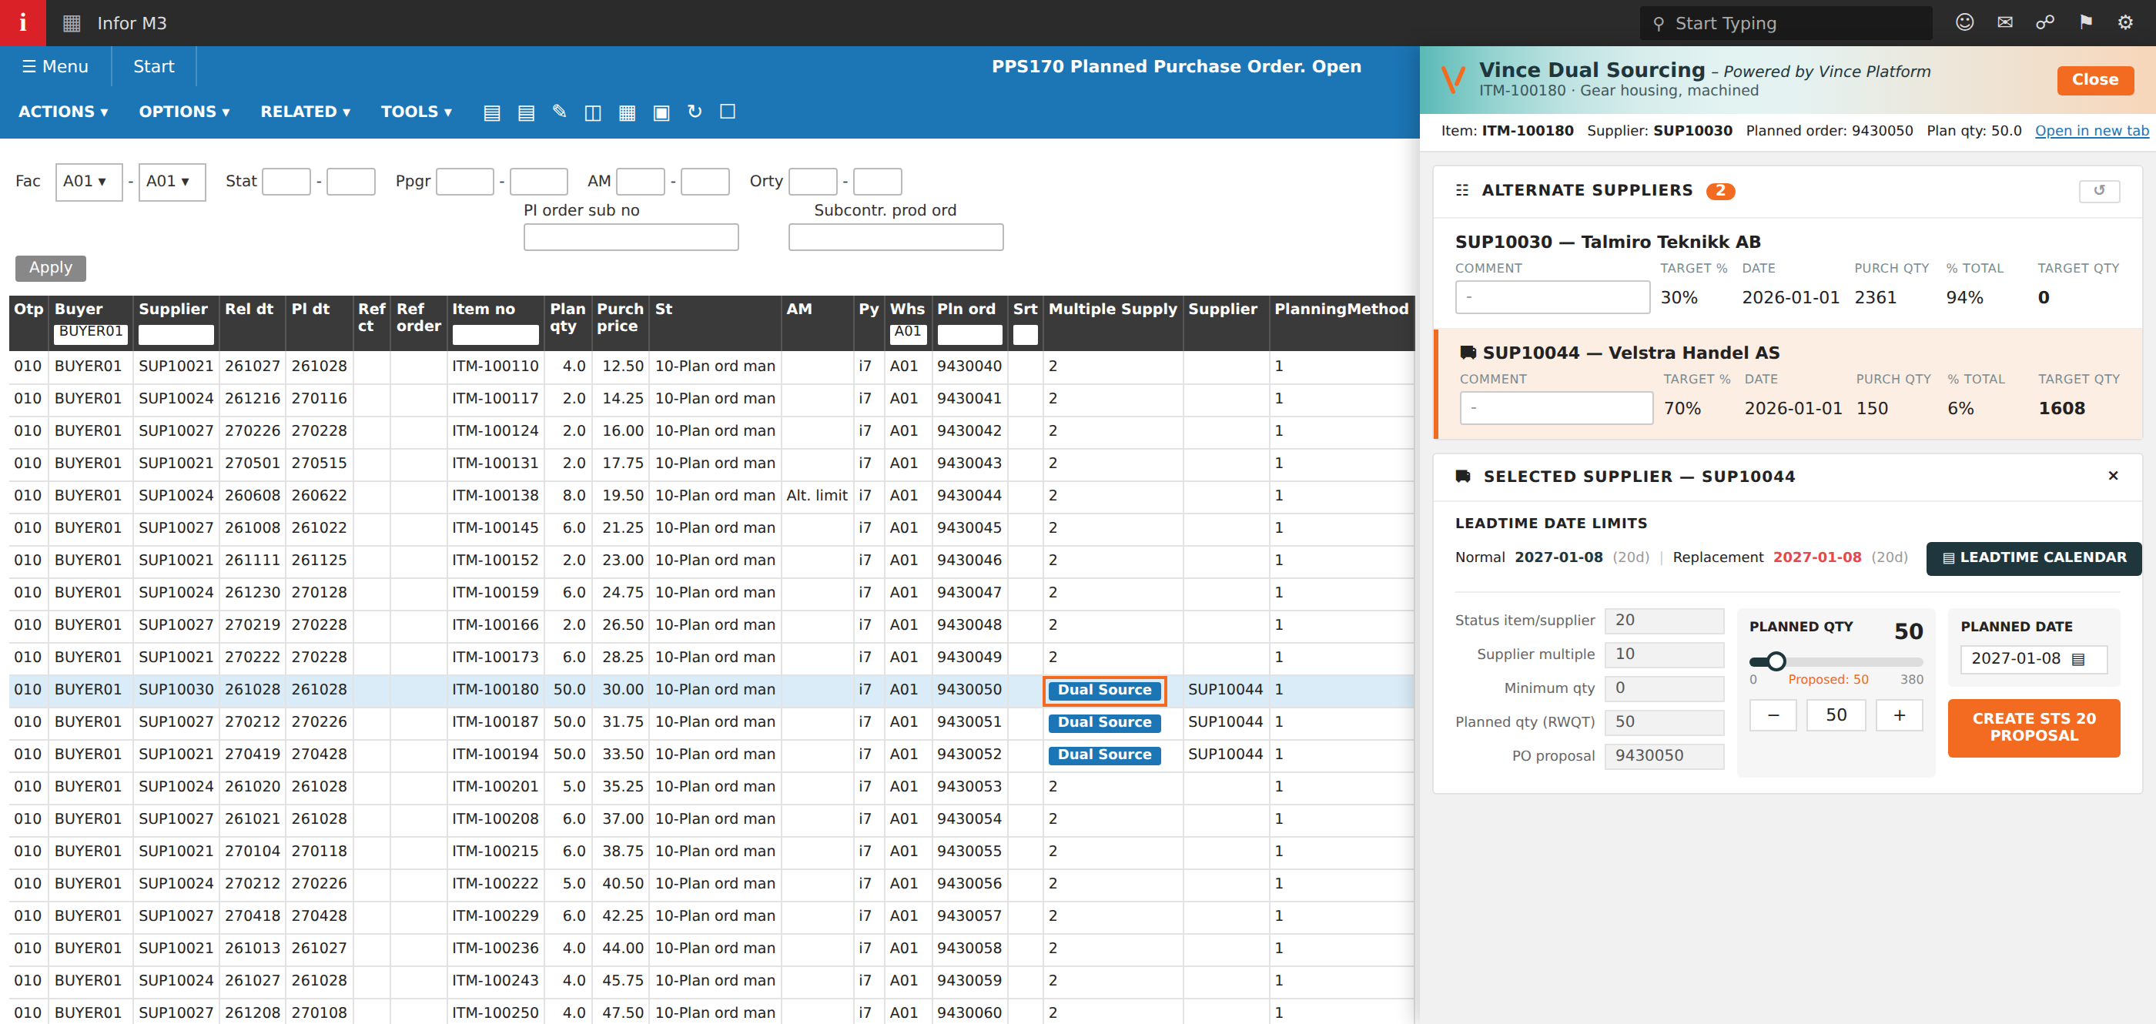Image resolution: width=2156 pixels, height=1024 pixels.
Task: Open the first Fac A01 dropdown
Action: click(x=89, y=182)
